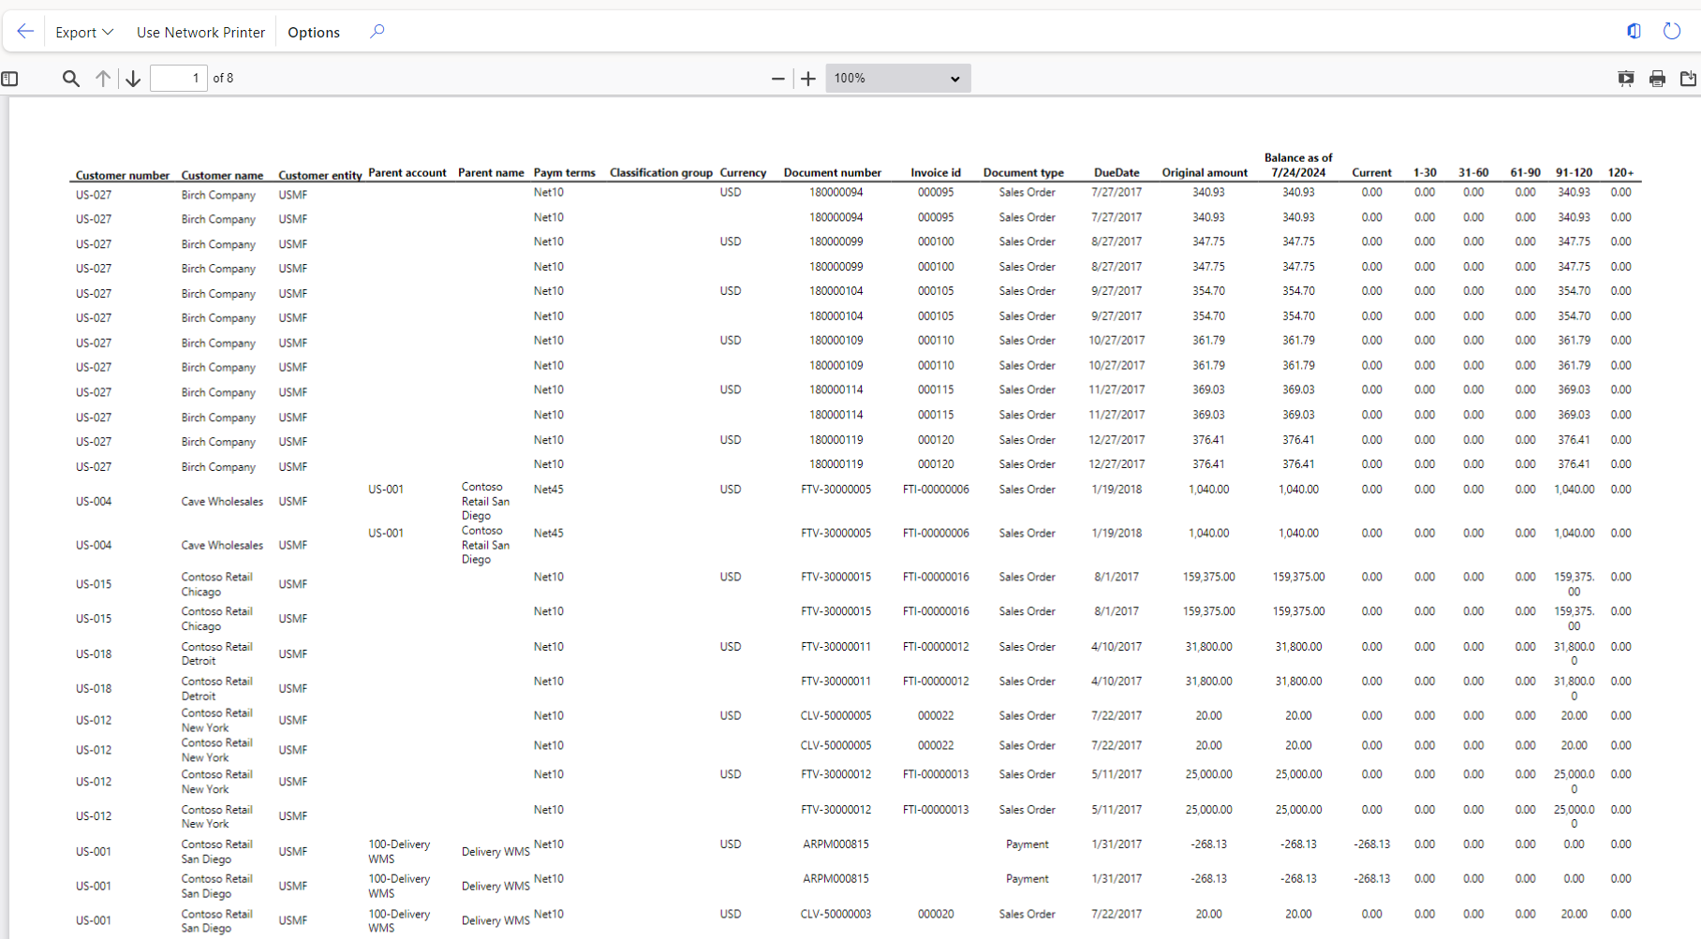Image resolution: width=1701 pixels, height=939 pixels.
Task: Go to previous page using the up arrow
Action: 103,78
